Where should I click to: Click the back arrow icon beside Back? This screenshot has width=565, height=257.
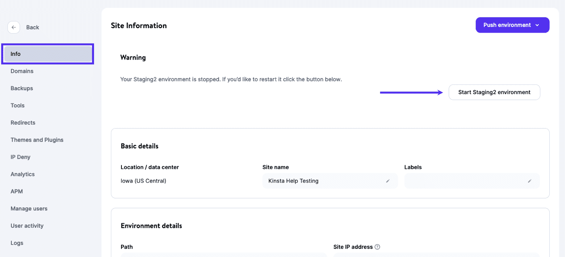[13, 27]
